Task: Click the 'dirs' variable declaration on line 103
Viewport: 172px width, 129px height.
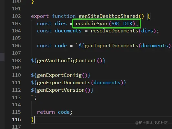Action: tap(61, 24)
